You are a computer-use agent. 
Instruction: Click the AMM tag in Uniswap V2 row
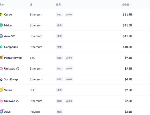69,68
